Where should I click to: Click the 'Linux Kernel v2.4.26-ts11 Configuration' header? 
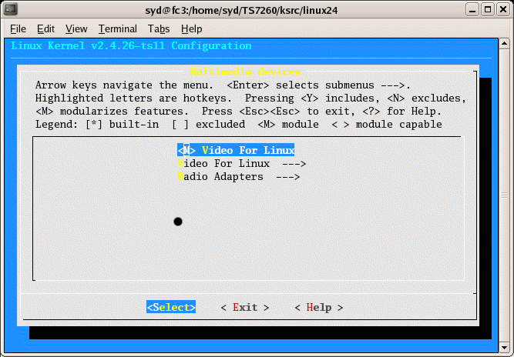click(x=131, y=46)
